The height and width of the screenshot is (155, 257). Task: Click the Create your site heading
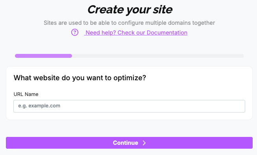(x=130, y=10)
